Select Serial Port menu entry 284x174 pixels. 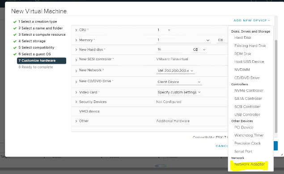pyautogui.click(x=243, y=151)
